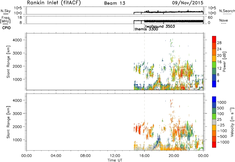Viewport: 235px width, 162px height.
Task: Click the 'Rankin Inlet (fitACF)' title
Action: pos(54,3)
